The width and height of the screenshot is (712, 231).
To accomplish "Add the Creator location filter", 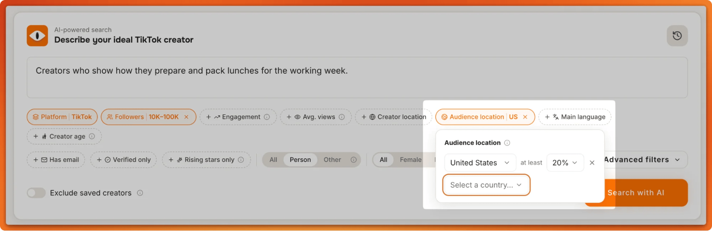I will coord(393,117).
